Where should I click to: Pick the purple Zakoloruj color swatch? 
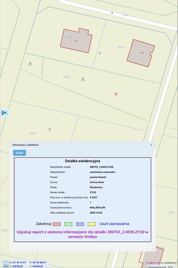point(80,224)
